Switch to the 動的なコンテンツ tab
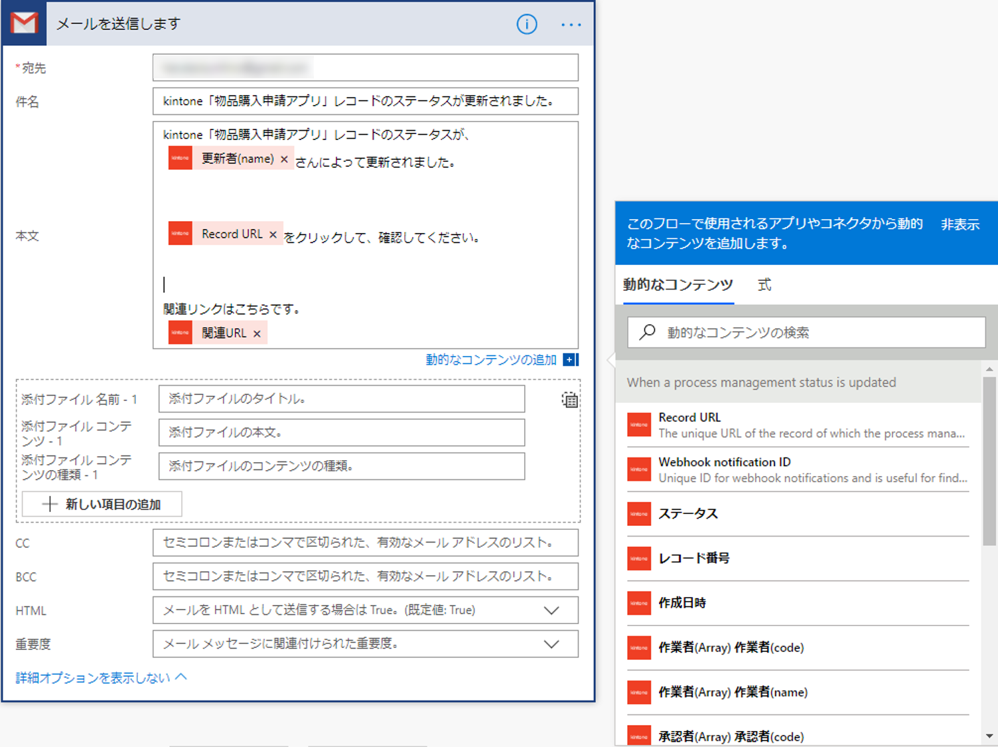The width and height of the screenshot is (998, 747). pos(677,285)
